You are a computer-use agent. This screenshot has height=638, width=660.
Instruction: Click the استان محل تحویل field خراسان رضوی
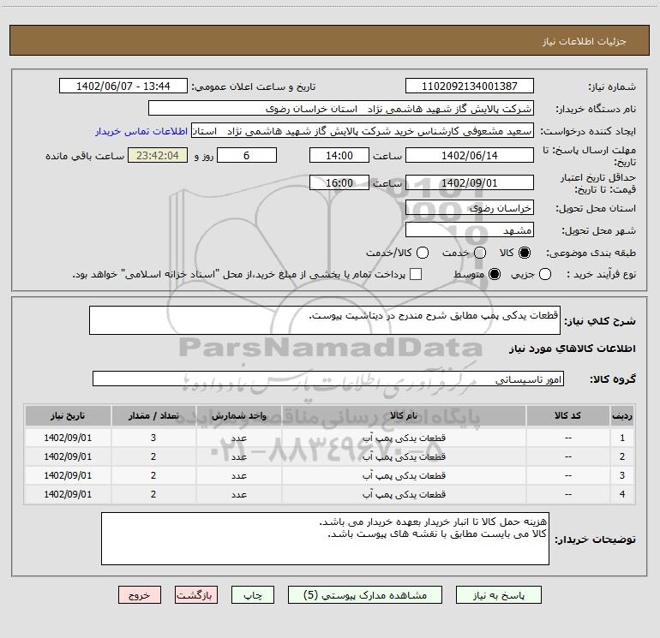click(470, 207)
